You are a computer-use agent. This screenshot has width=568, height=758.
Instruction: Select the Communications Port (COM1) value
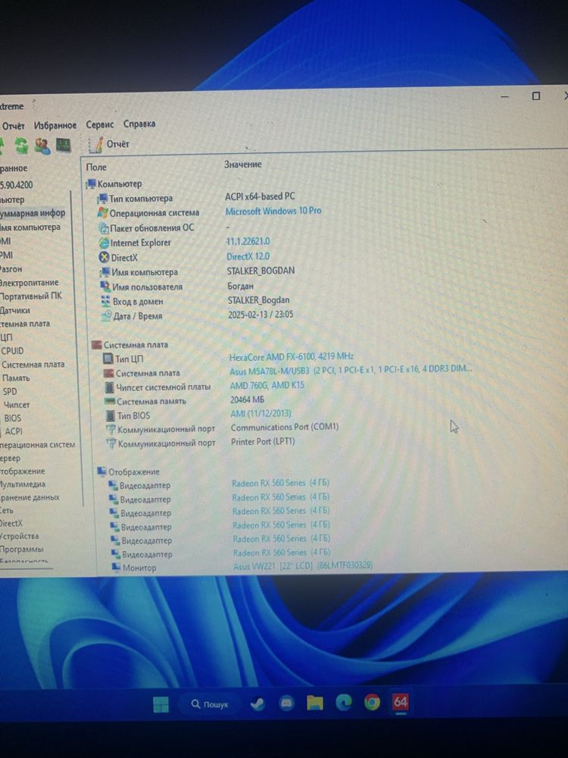(285, 428)
